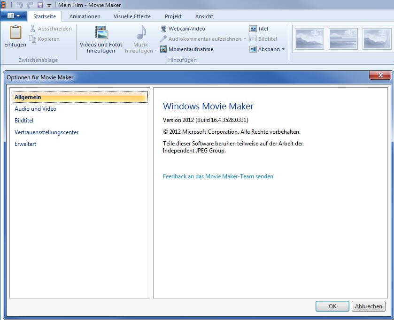Open Vertrauensstellungscenter options category
Image resolution: width=394 pixels, height=320 pixels.
tap(46, 132)
